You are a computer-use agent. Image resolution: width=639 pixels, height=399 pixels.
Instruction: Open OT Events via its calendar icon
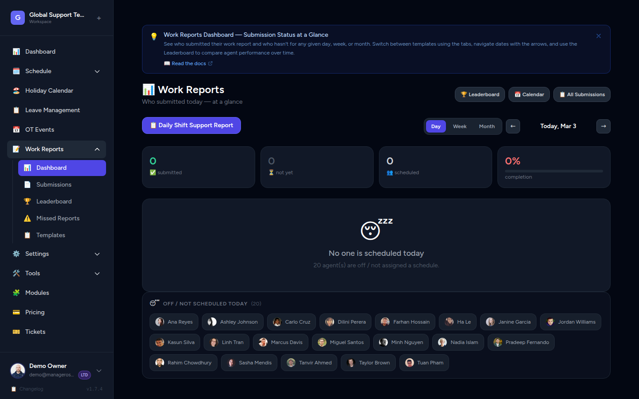pos(16,129)
